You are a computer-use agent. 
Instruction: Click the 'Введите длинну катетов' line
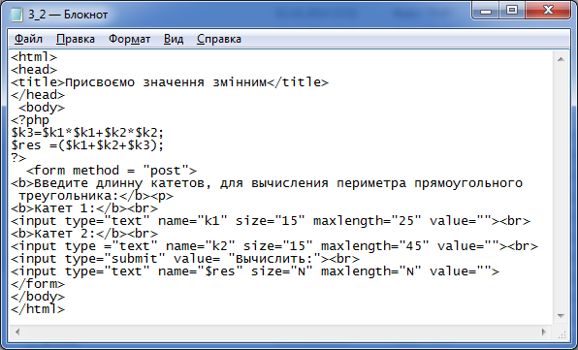[x=267, y=183]
